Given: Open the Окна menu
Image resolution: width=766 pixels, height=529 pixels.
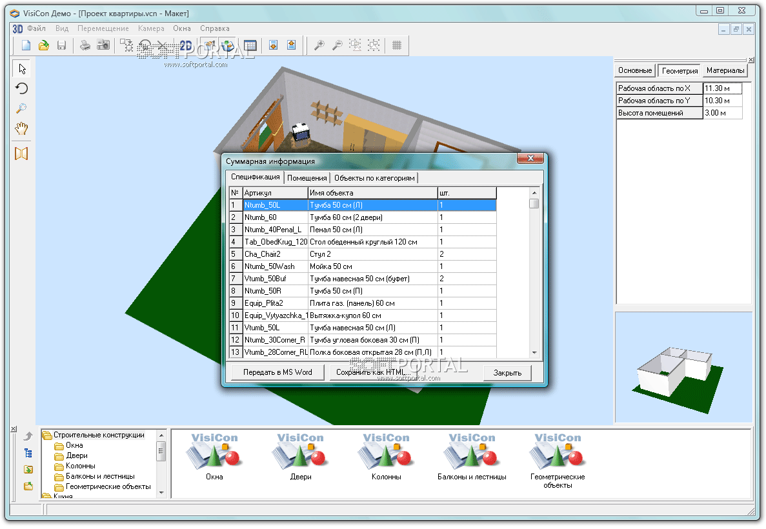Looking at the screenshot, I should click(x=182, y=28).
